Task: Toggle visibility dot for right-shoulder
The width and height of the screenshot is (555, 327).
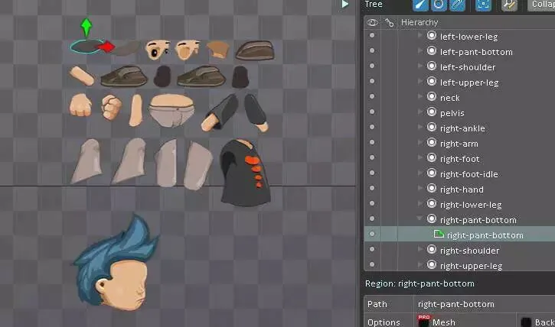Action: 372,250
